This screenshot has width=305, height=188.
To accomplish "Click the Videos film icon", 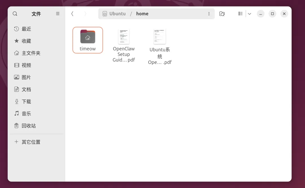I will pyautogui.click(x=17, y=65).
